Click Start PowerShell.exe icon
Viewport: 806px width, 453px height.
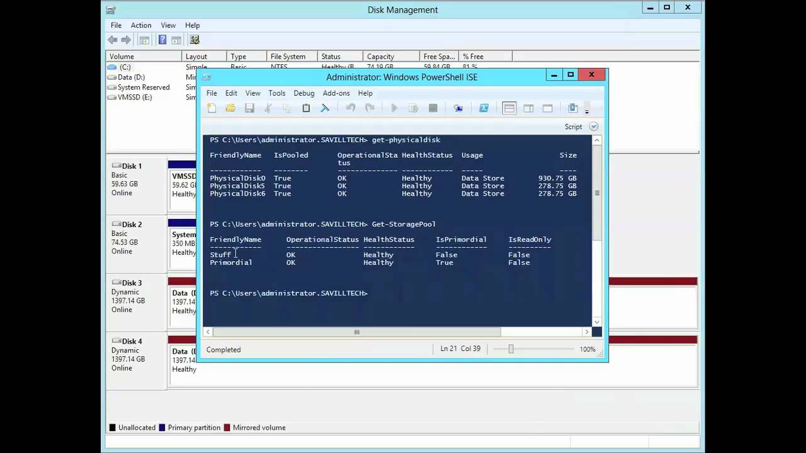click(484, 108)
